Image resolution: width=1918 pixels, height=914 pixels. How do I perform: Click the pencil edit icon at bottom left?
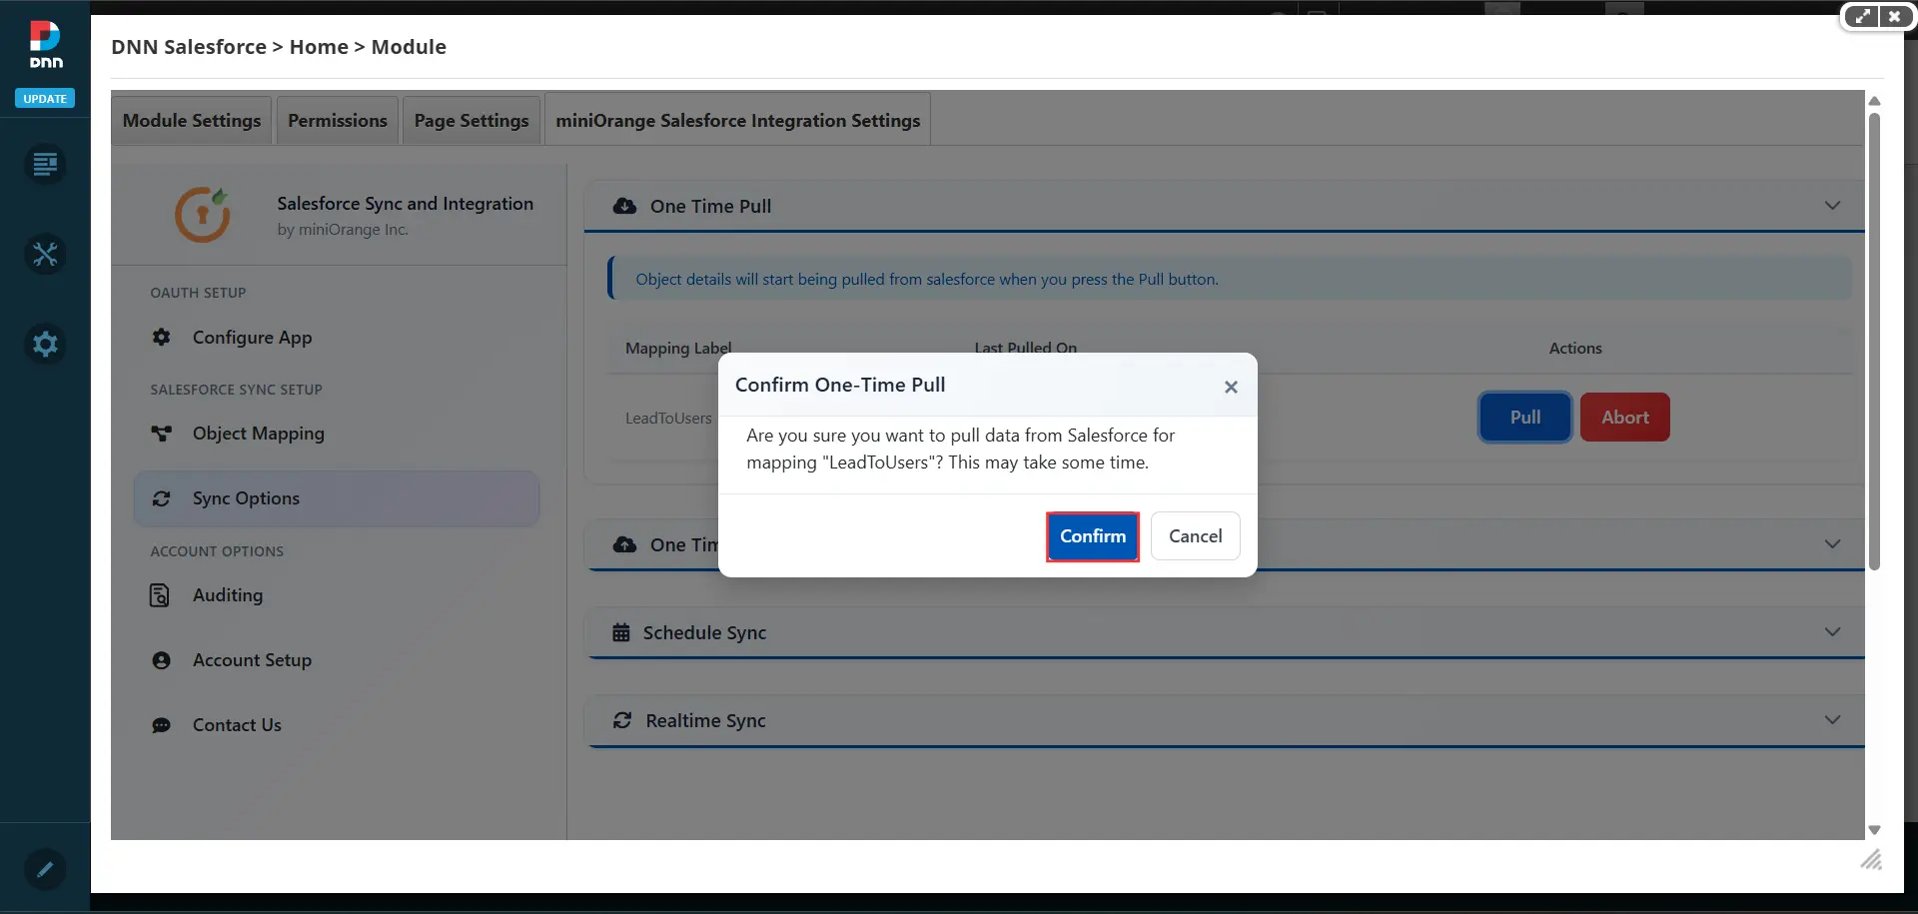[x=45, y=869]
